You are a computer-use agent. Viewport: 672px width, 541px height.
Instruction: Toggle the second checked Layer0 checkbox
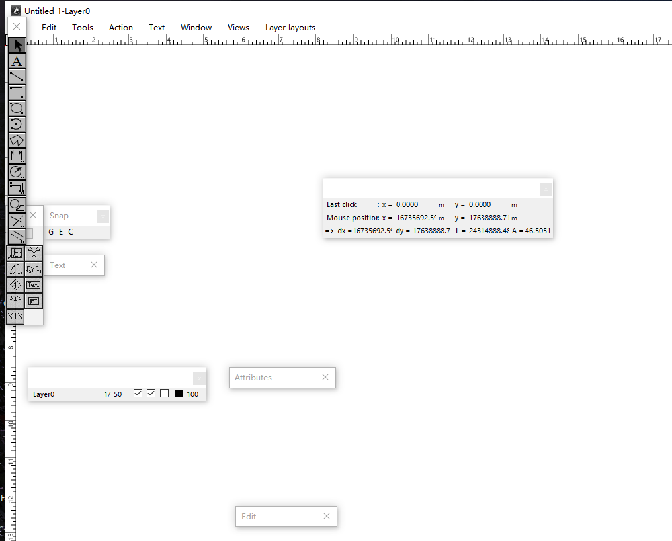[151, 394]
